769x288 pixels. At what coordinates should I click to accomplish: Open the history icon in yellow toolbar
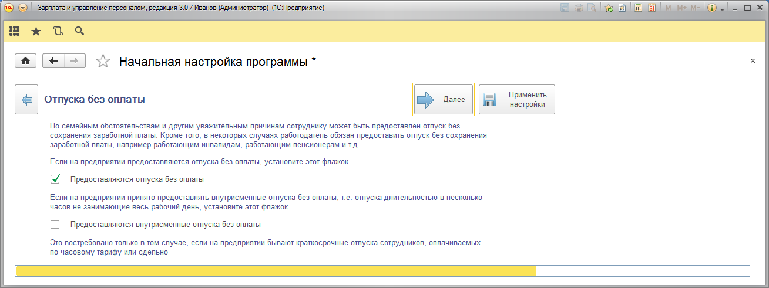click(58, 31)
